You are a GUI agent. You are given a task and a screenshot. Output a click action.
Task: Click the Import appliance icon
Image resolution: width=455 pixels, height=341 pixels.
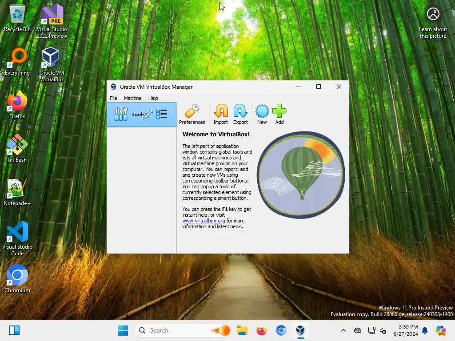click(x=220, y=115)
